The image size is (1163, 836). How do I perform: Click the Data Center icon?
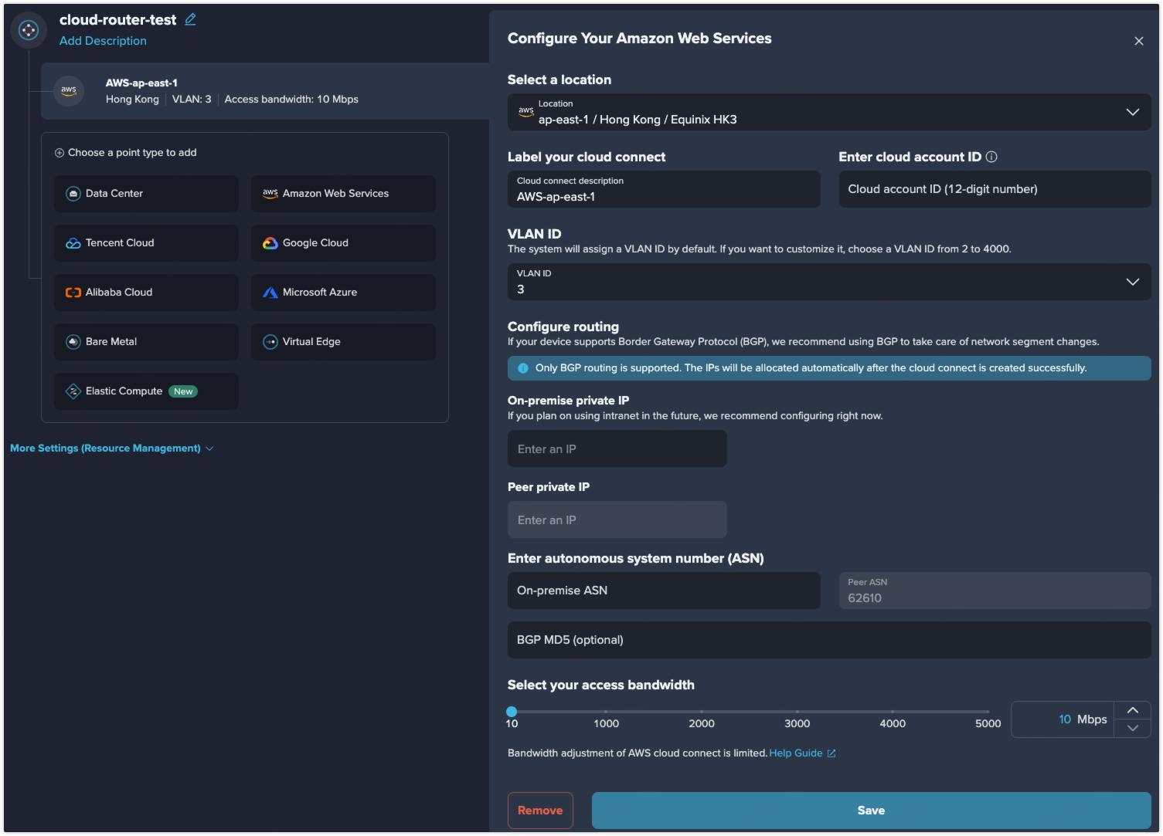(73, 194)
